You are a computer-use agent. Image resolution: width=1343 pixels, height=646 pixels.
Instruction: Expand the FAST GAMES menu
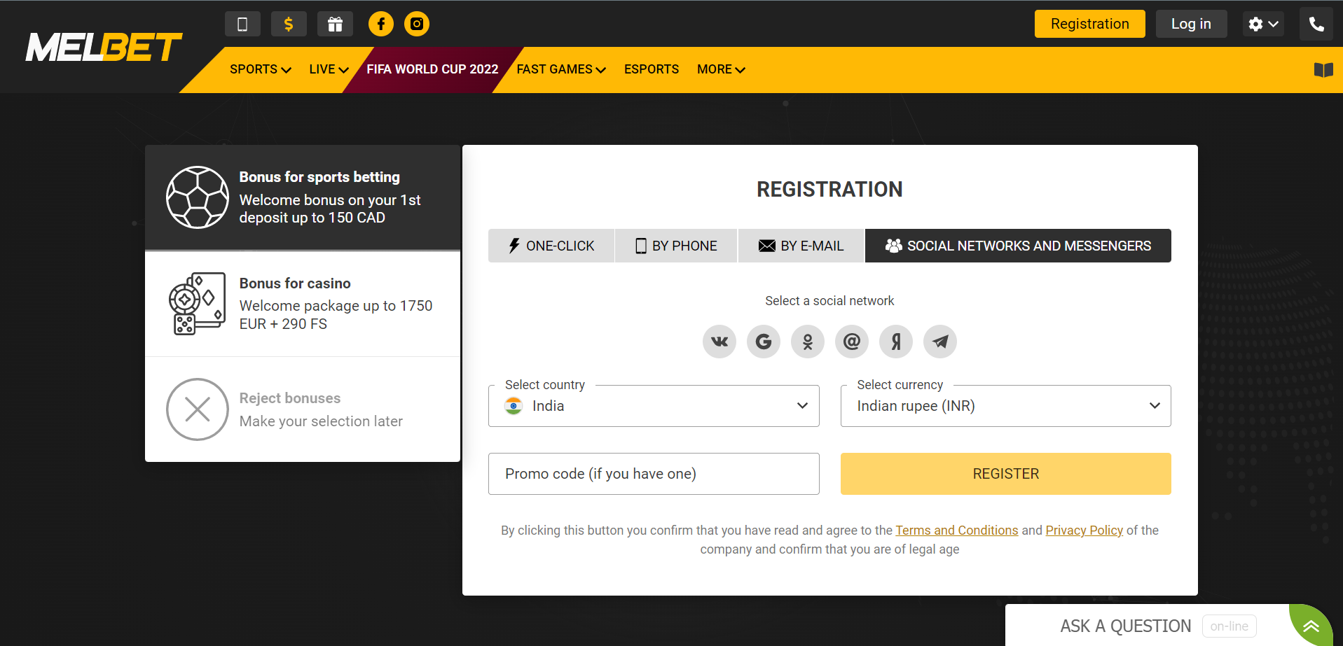coord(561,69)
